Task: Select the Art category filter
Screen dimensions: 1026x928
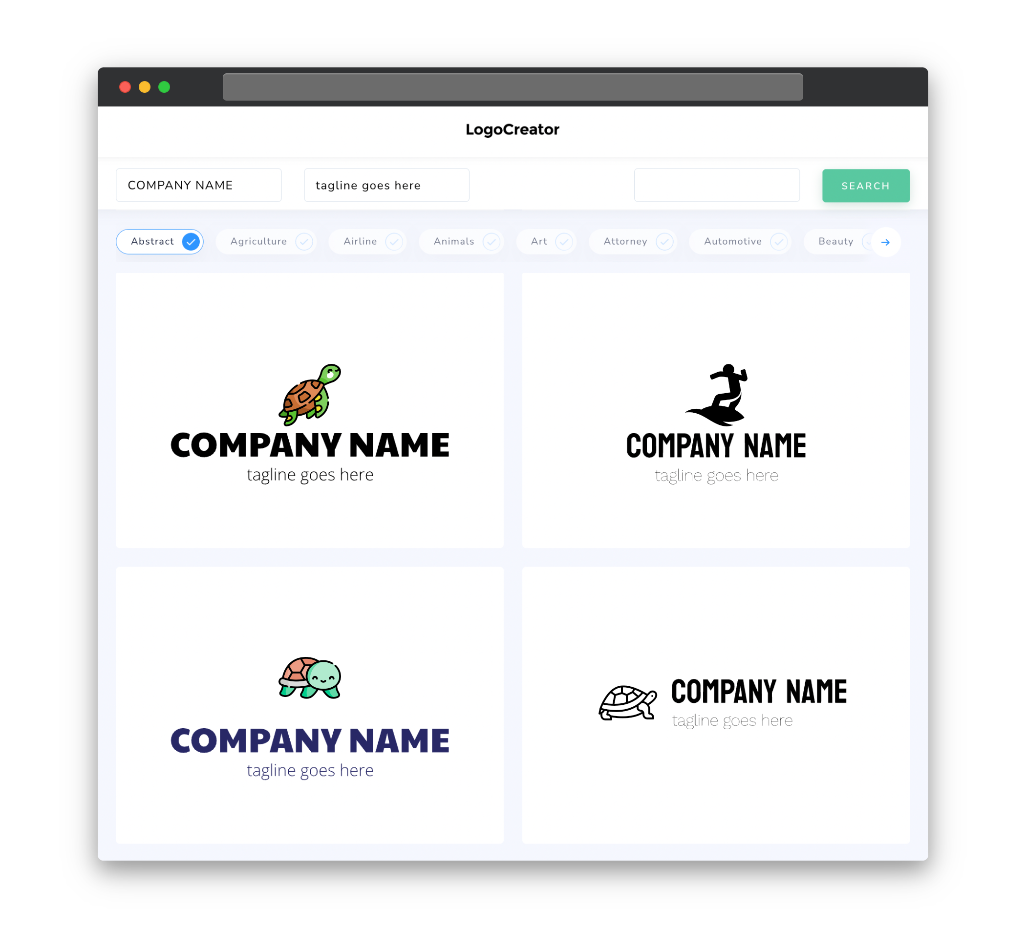Action: pos(547,241)
